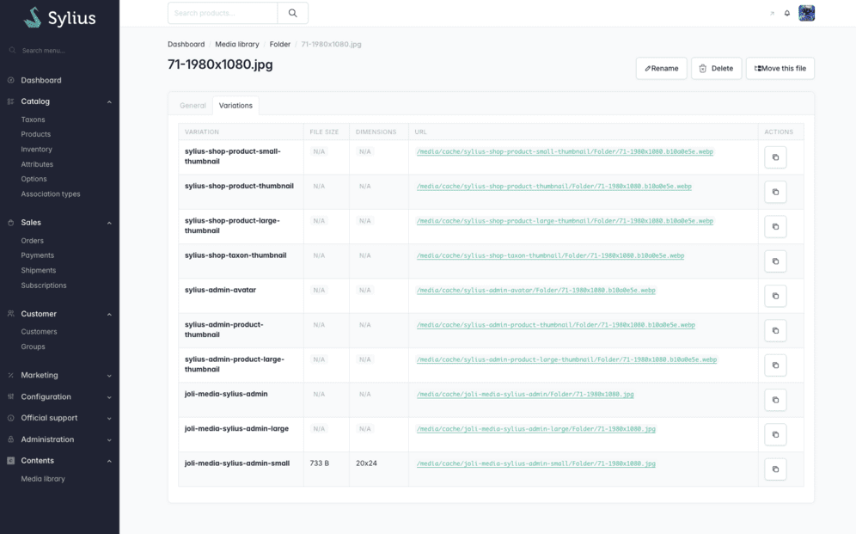
Task: Copy URL for joli-media-sylius-admin-large variation
Action: pyautogui.click(x=775, y=434)
